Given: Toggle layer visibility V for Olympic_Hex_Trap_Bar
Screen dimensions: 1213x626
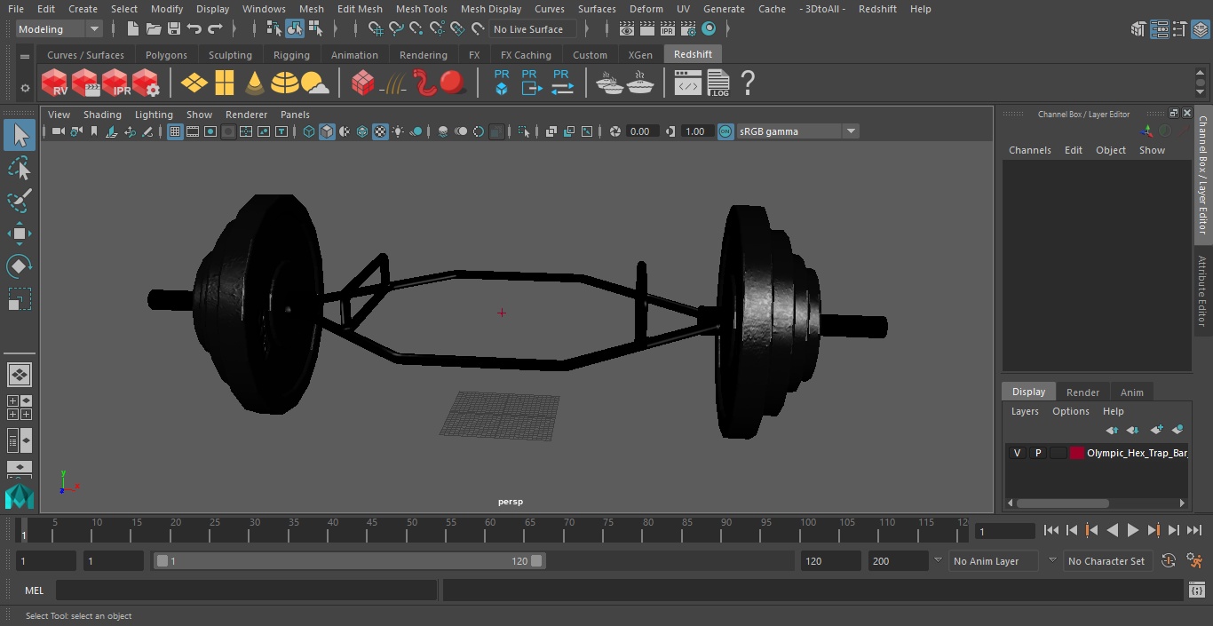Looking at the screenshot, I should [1017, 453].
